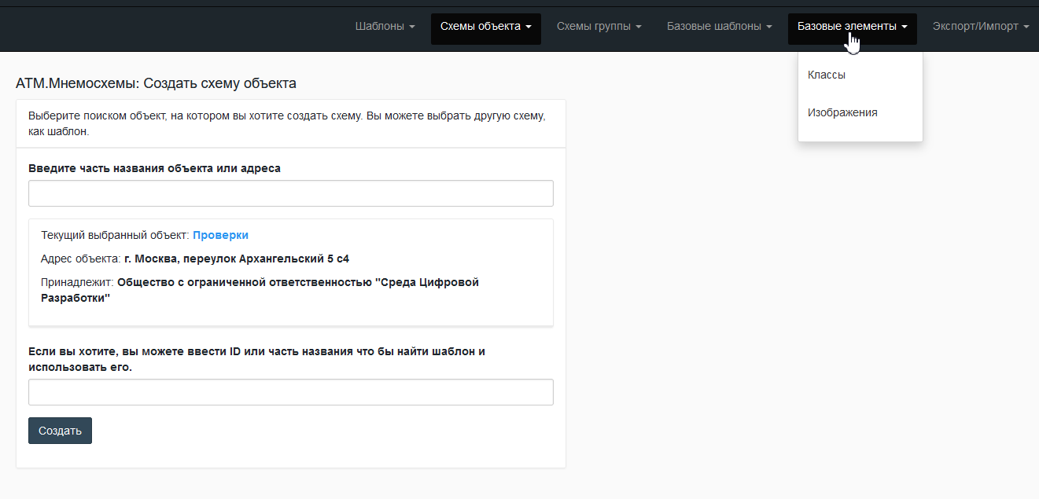Image resolution: width=1039 pixels, height=499 pixels.
Task: Click the 'Выберите поиском объект' instruction text
Action: pyautogui.click(x=286, y=123)
